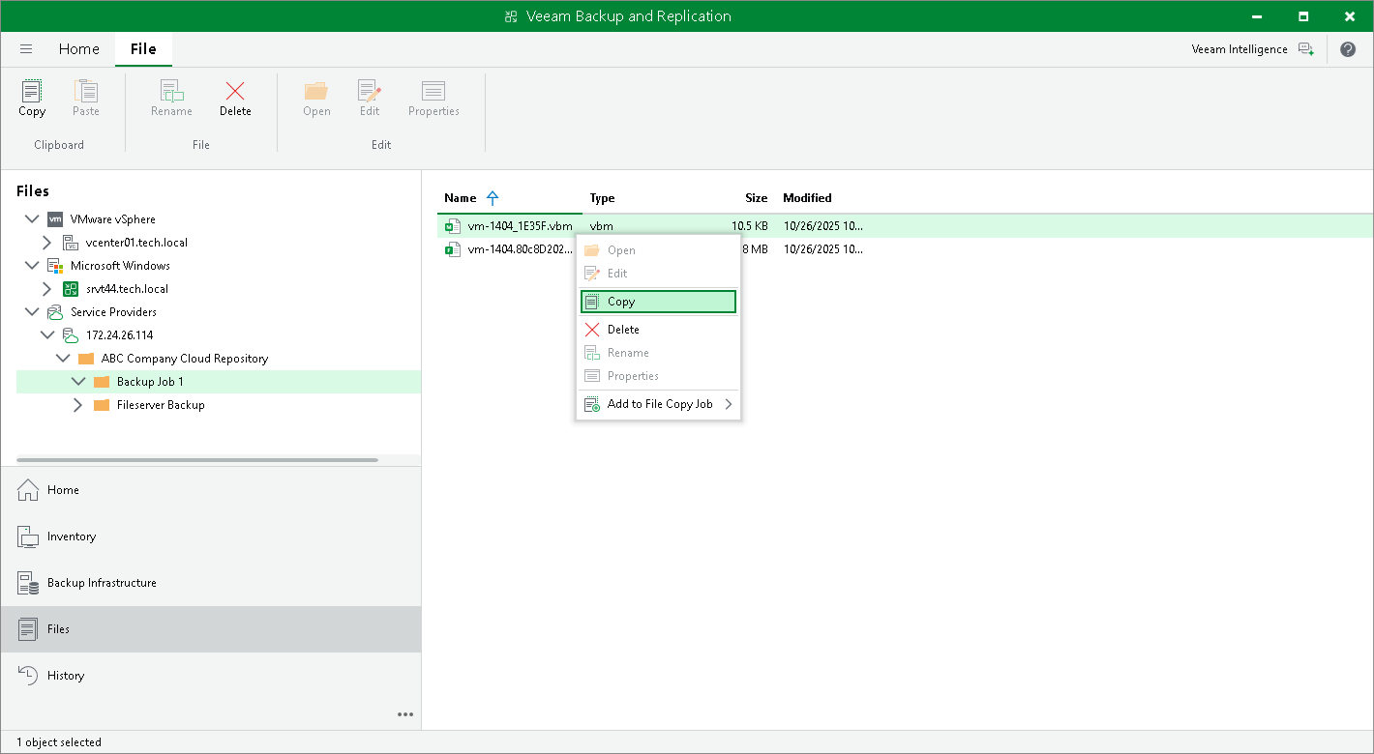Click the Backup Infrastructure view icon
Viewport: 1374px width, 754px height.
(28, 583)
